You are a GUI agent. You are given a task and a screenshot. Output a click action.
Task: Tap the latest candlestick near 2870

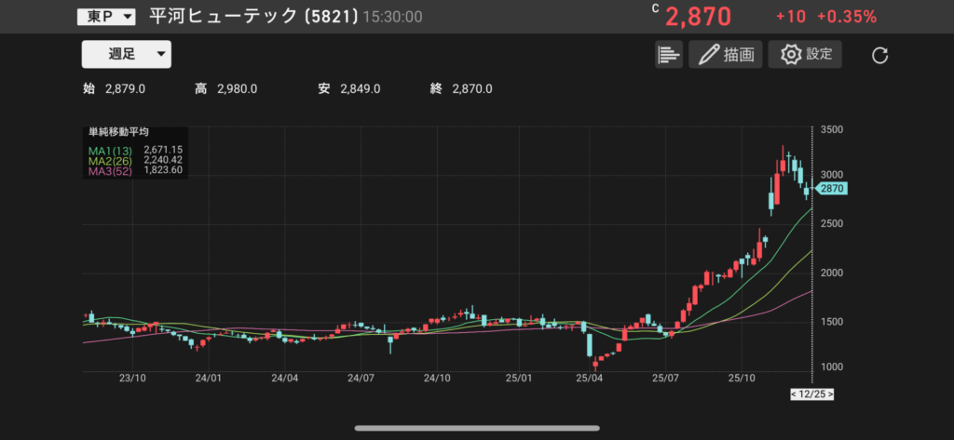[807, 190]
